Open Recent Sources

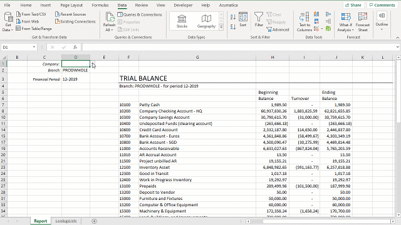click(x=71, y=14)
